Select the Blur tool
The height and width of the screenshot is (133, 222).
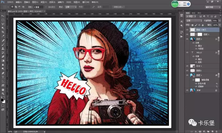tap(3, 65)
